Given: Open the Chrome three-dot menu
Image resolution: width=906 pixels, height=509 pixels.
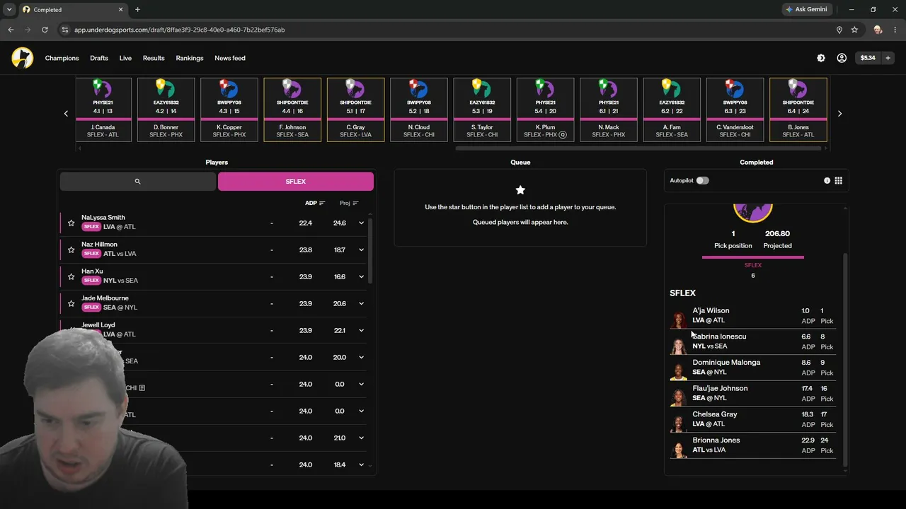Looking at the screenshot, I should 895,30.
